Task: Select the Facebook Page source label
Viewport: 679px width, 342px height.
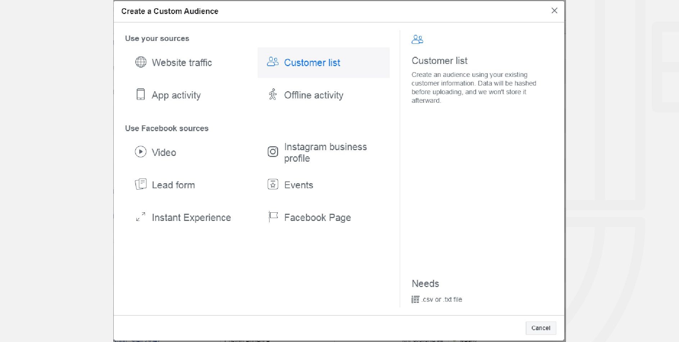Action: pos(317,218)
